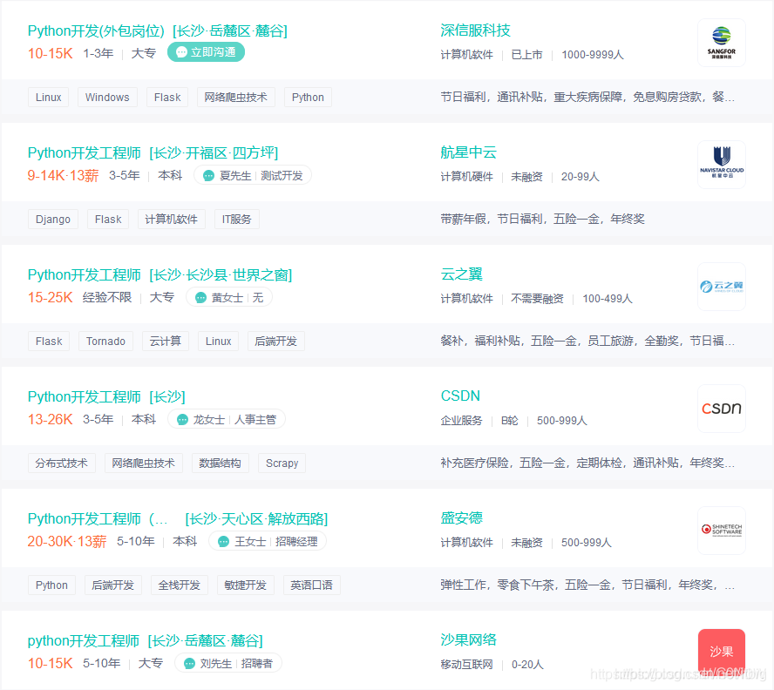Click the Navistar Cloud company logo
774x690 pixels.
721,165
